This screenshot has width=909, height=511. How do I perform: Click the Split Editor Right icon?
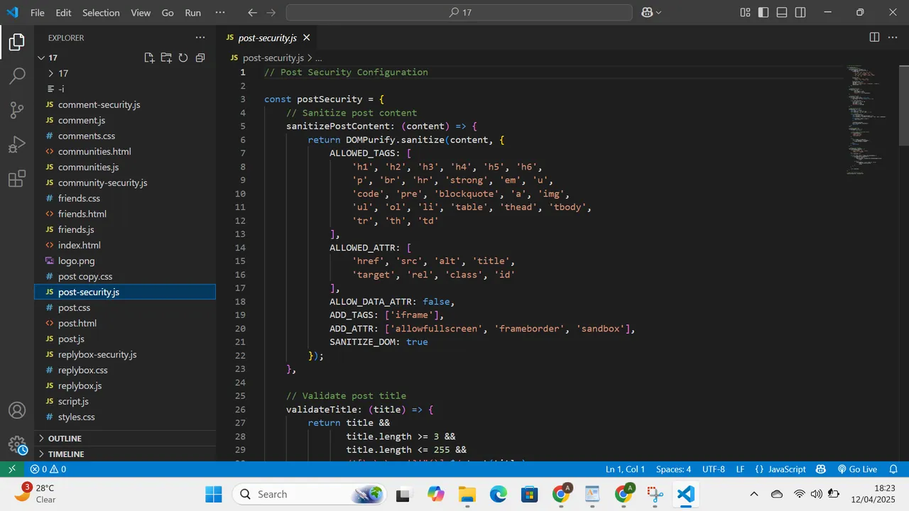click(874, 38)
